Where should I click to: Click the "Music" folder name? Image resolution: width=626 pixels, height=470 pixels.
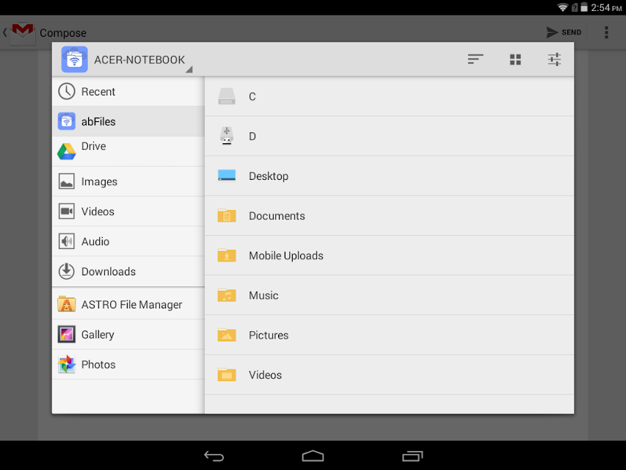click(264, 295)
